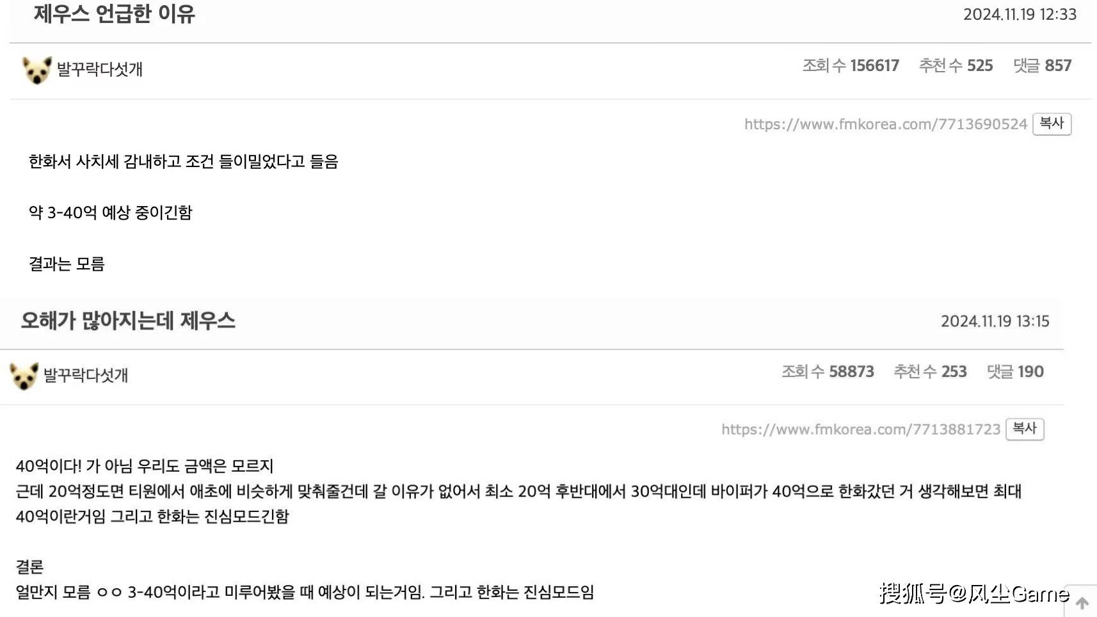
Task: Click the timestamp 2024.11.19 12:33
Action: coord(1020,14)
